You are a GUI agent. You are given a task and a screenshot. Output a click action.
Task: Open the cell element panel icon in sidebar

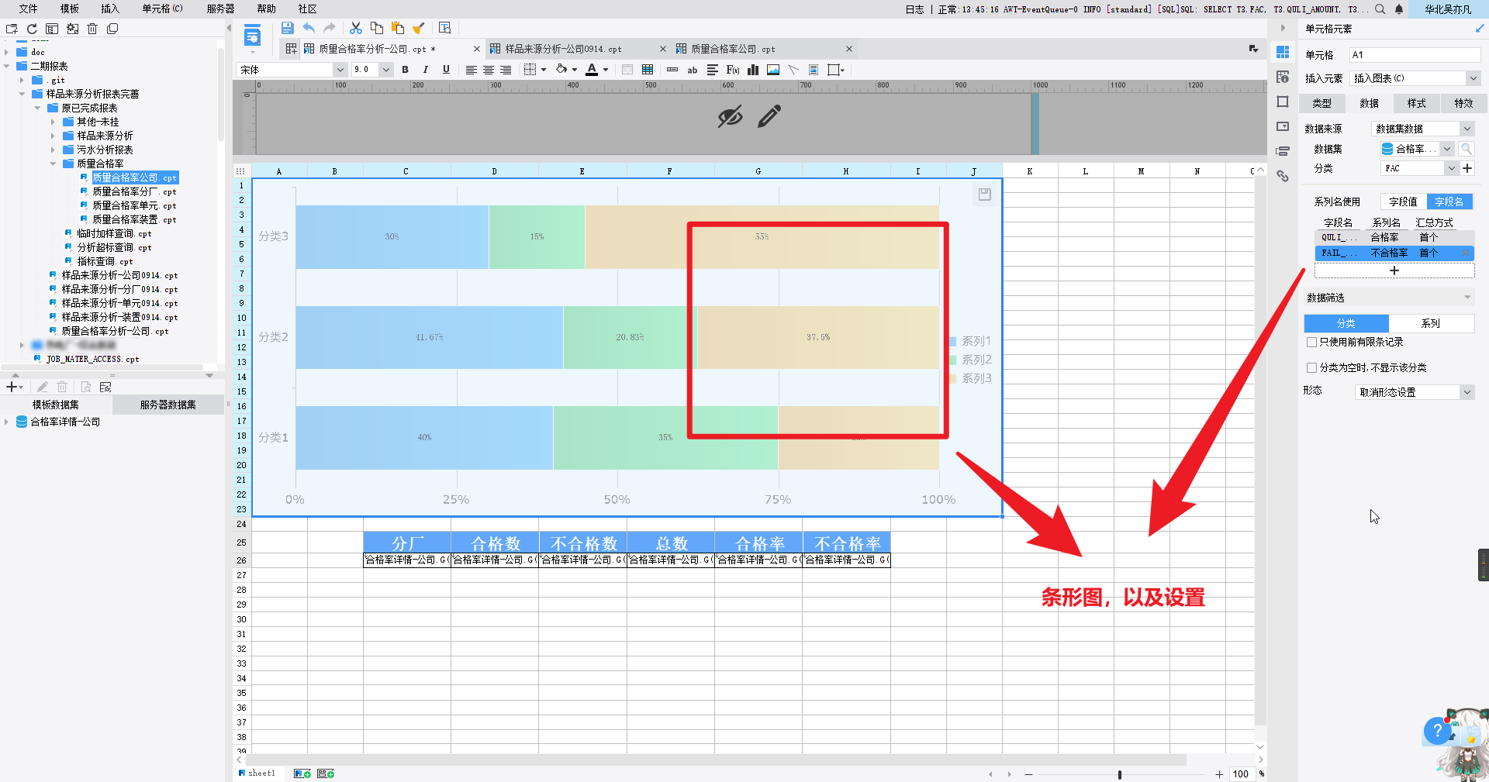click(x=1283, y=52)
